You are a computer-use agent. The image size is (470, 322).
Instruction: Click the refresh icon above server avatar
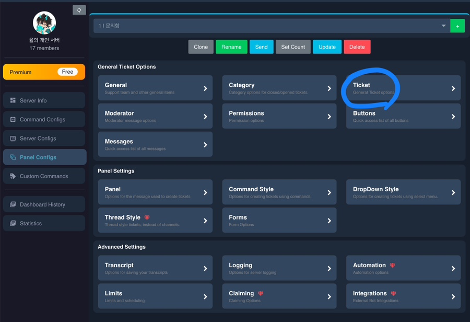tap(79, 10)
